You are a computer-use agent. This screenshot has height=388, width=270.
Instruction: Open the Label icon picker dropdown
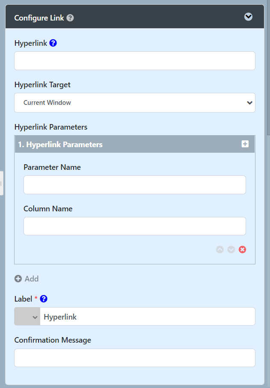[x=27, y=317]
